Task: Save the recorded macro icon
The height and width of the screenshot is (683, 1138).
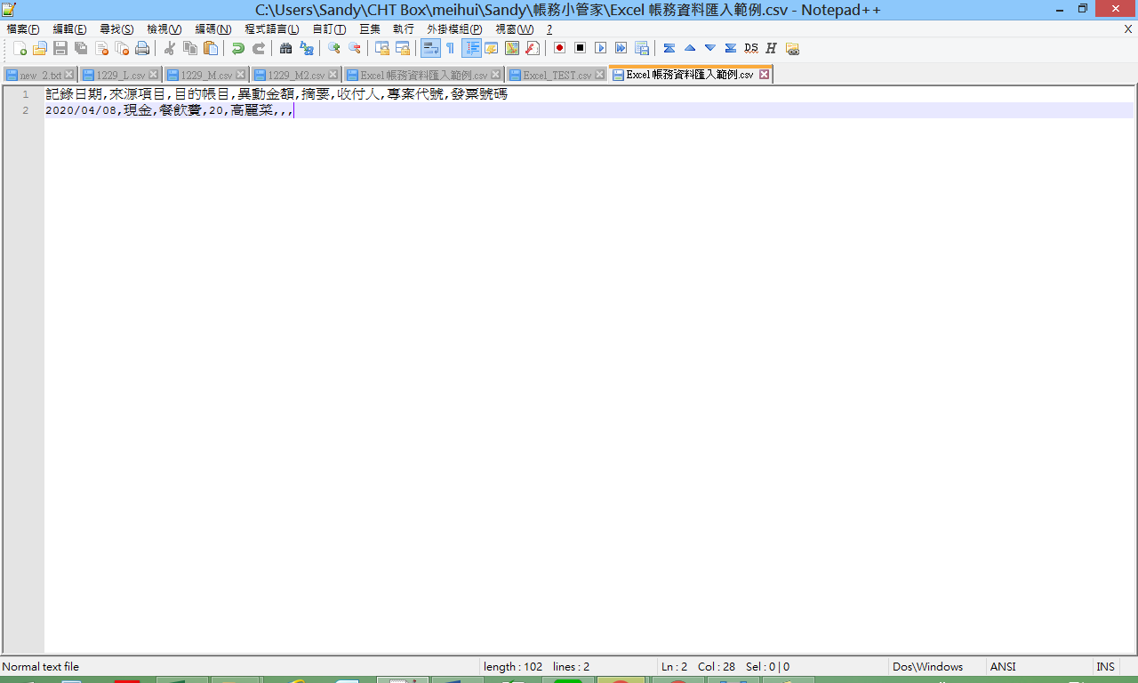Action: click(x=641, y=48)
